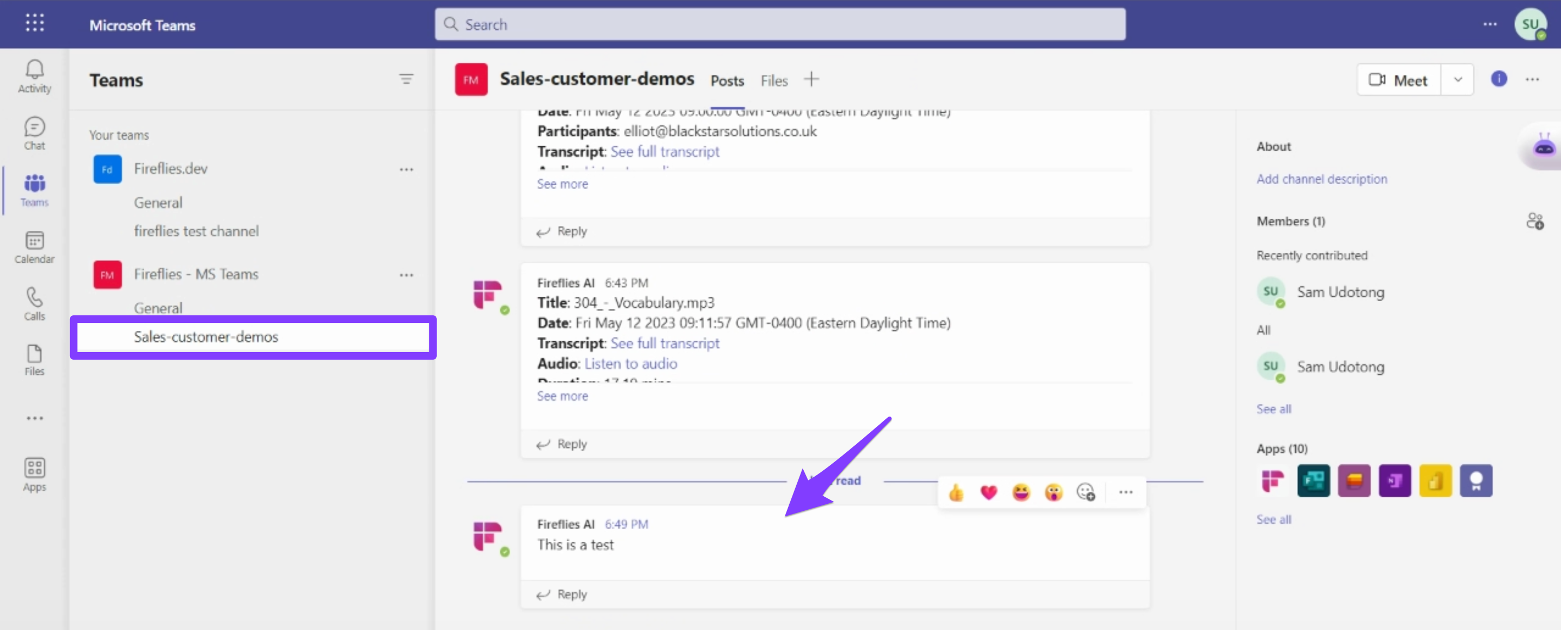Add a tab with the plus icon
This screenshot has height=630, width=1561.
pyautogui.click(x=811, y=79)
